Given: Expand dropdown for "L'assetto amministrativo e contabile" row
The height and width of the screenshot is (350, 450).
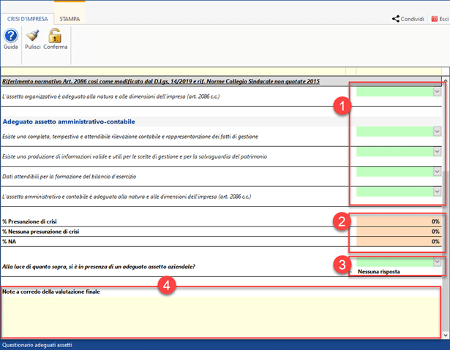Looking at the screenshot, I should [x=437, y=191].
